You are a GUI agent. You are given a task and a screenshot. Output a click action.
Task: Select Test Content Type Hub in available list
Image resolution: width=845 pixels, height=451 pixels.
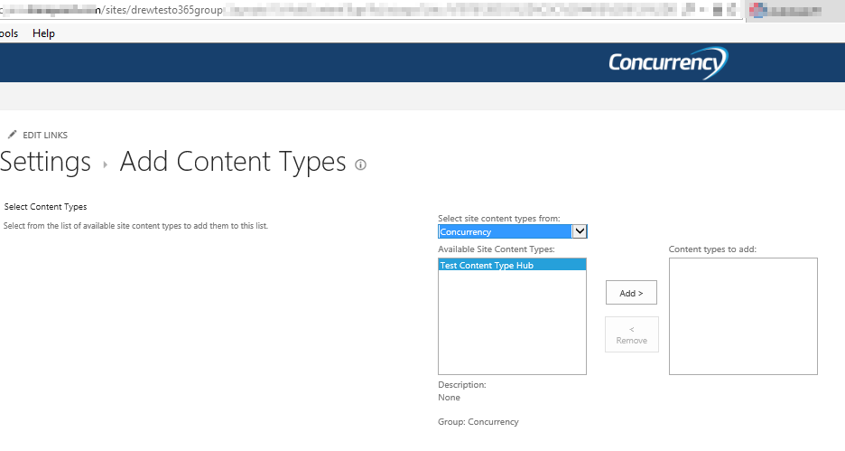(x=512, y=265)
